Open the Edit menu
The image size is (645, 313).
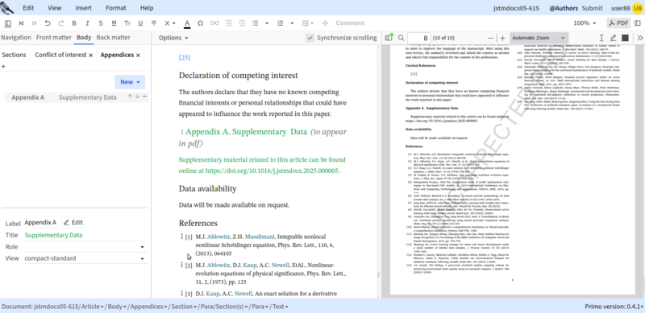[28, 8]
